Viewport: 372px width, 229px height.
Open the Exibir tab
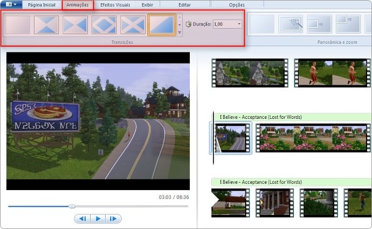point(147,5)
